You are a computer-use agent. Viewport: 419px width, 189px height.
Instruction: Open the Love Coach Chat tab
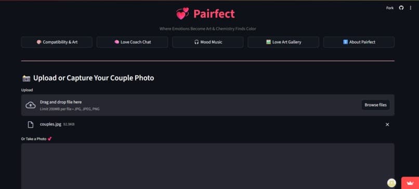[x=132, y=42]
